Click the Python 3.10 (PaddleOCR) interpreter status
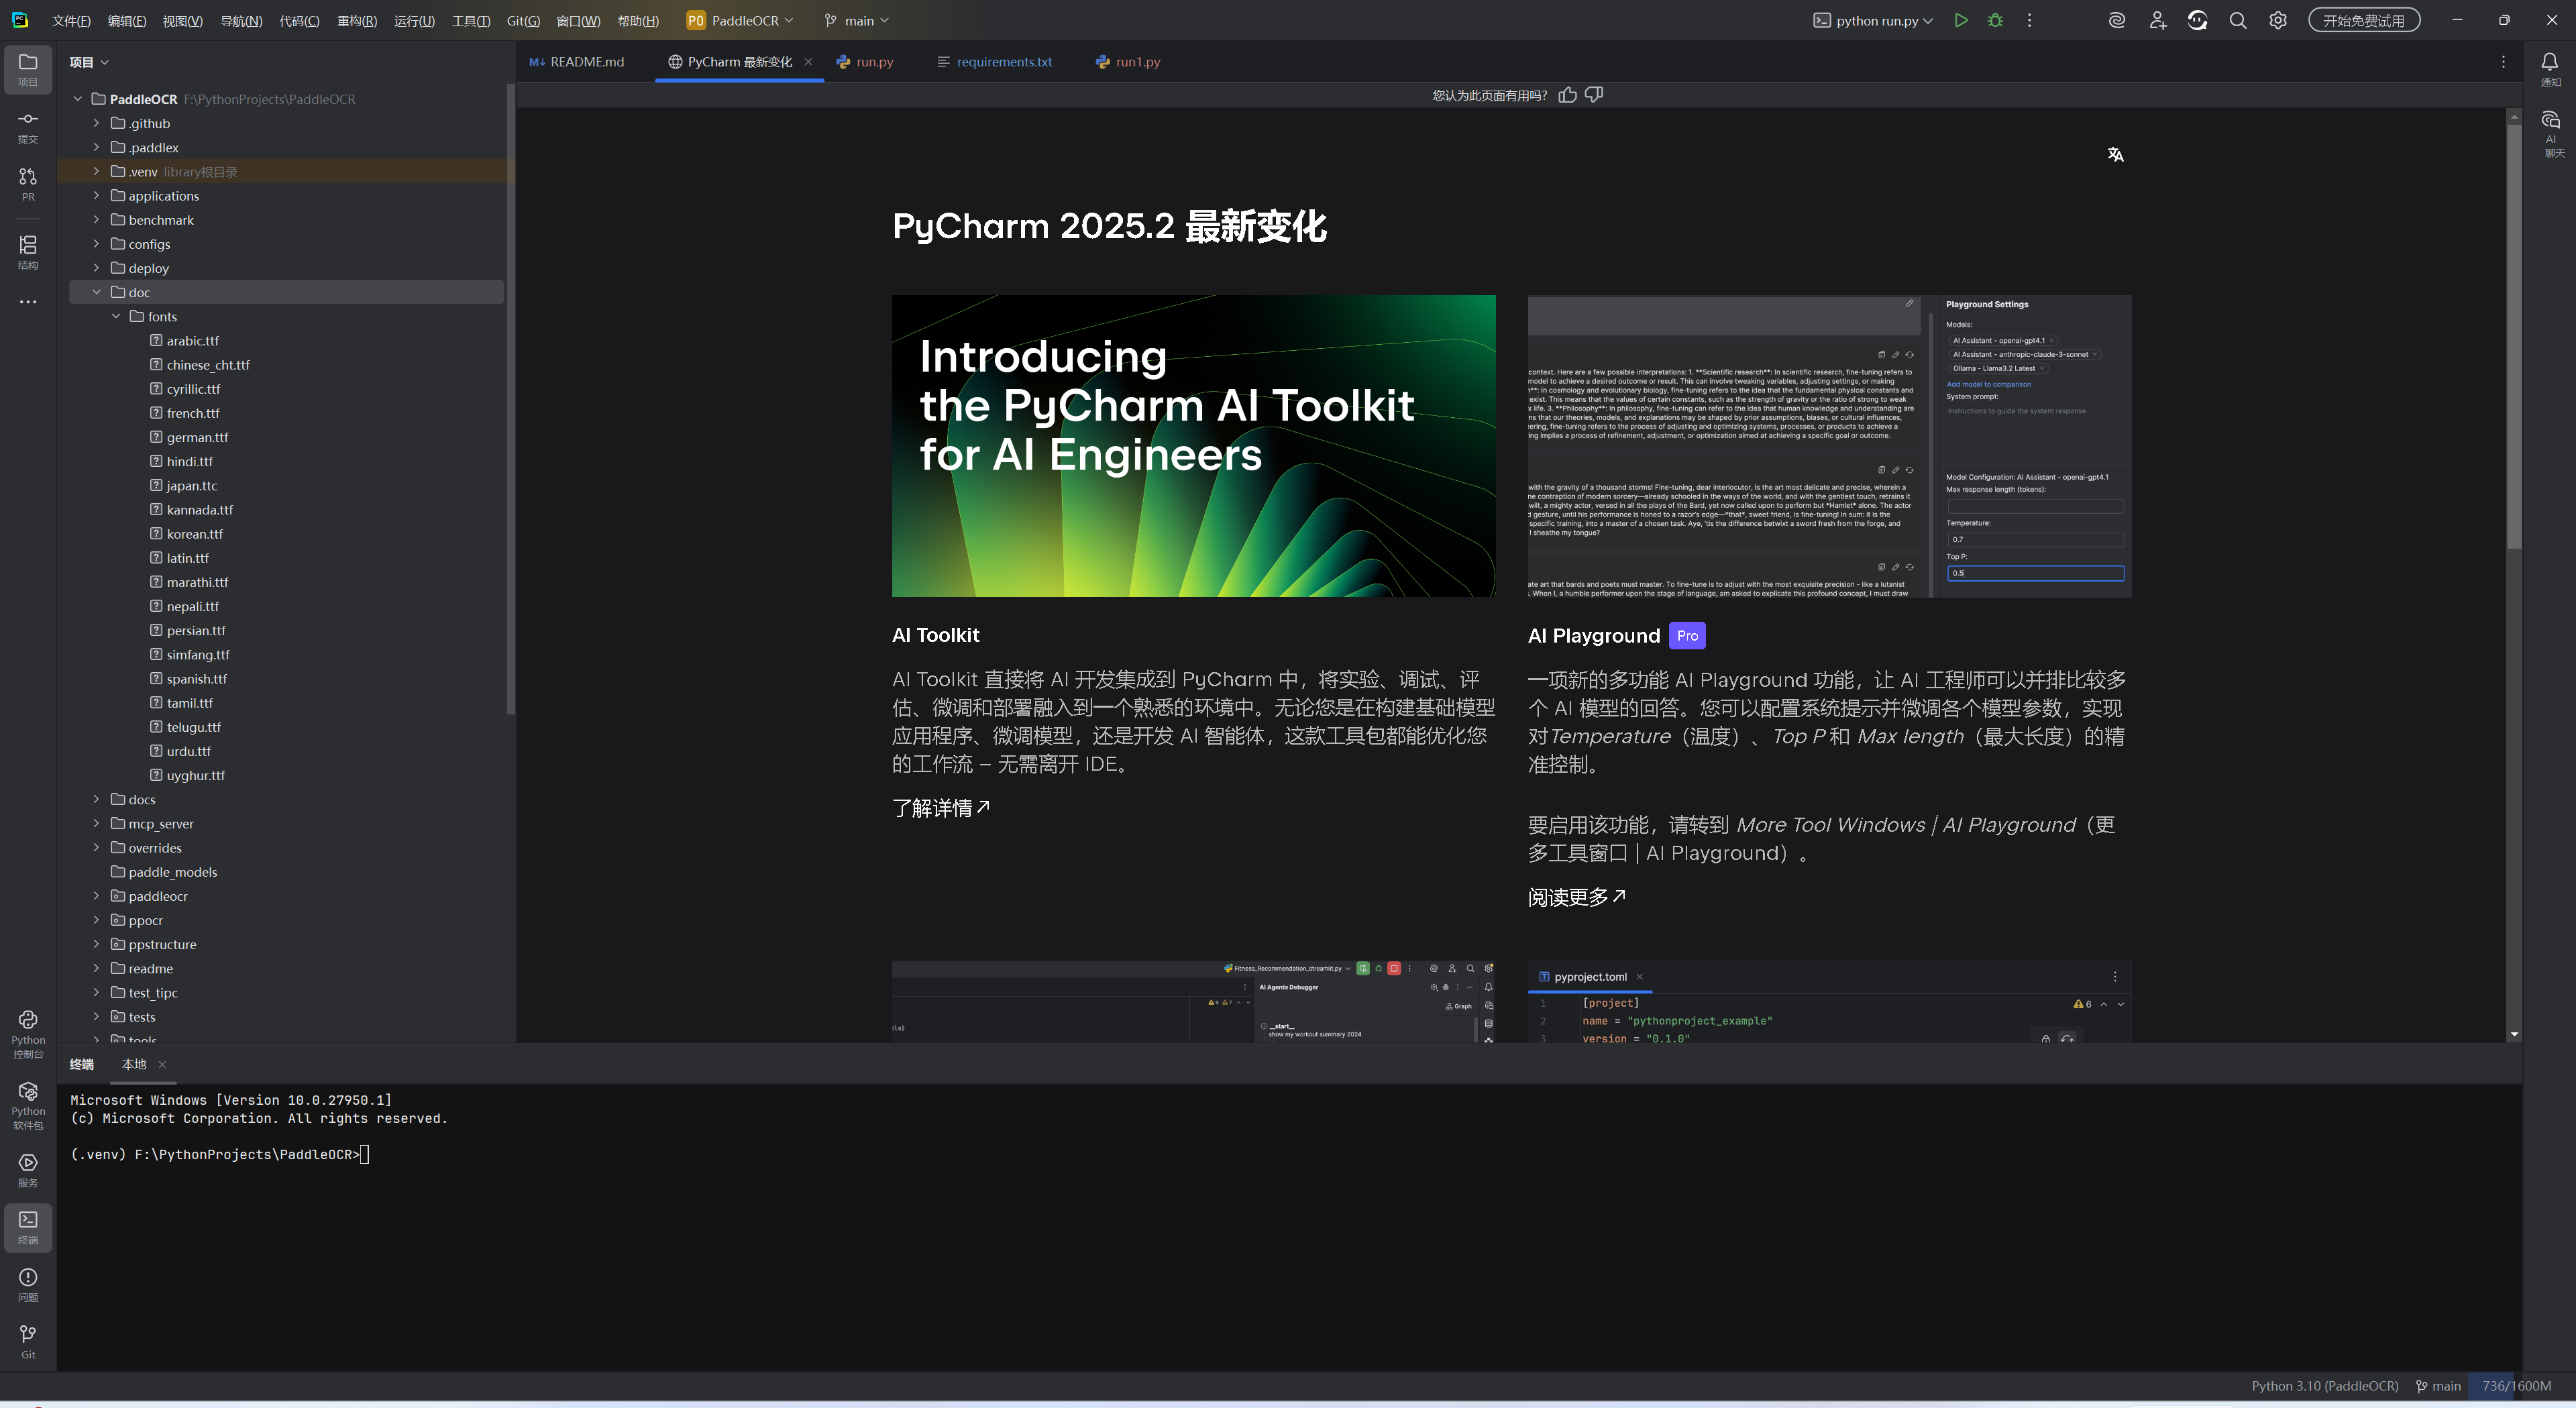Viewport: 2576px width, 1408px height. pos(2324,1385)
